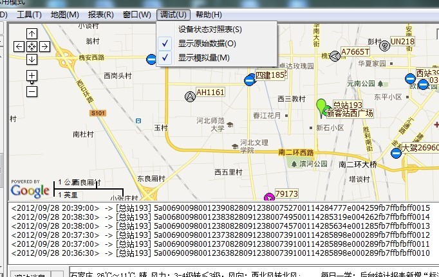Pan the map right with arrow button
This screenshot has height=277, width=439.
coord(44,46)
